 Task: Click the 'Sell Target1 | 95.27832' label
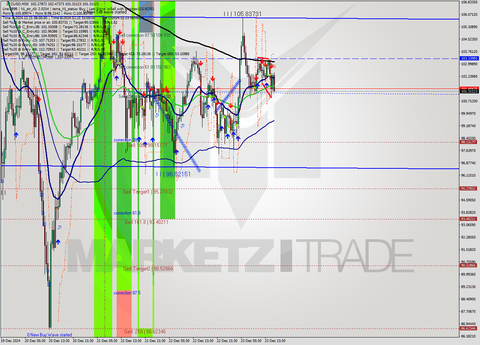point(148,192)
